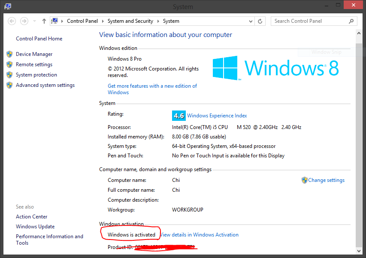Image resolution: width=366 pixels, height=258 pixels.
Task: Click the computer icon in address bar
Action: (x=54, y=21)
